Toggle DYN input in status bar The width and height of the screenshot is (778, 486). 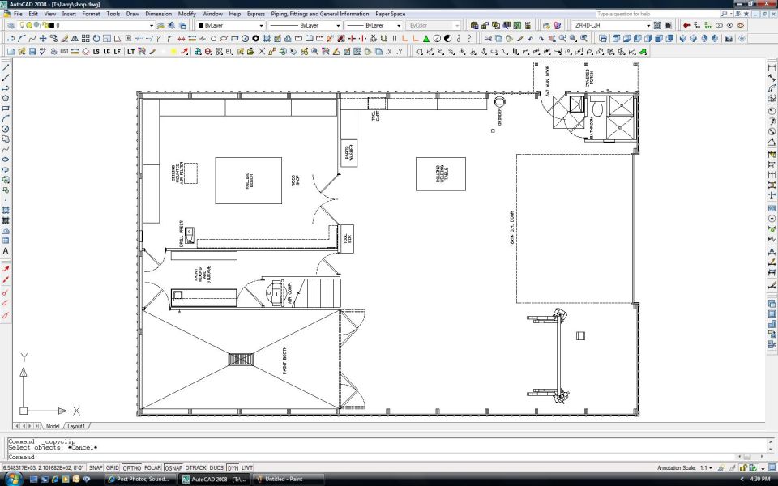coord(233,467)
